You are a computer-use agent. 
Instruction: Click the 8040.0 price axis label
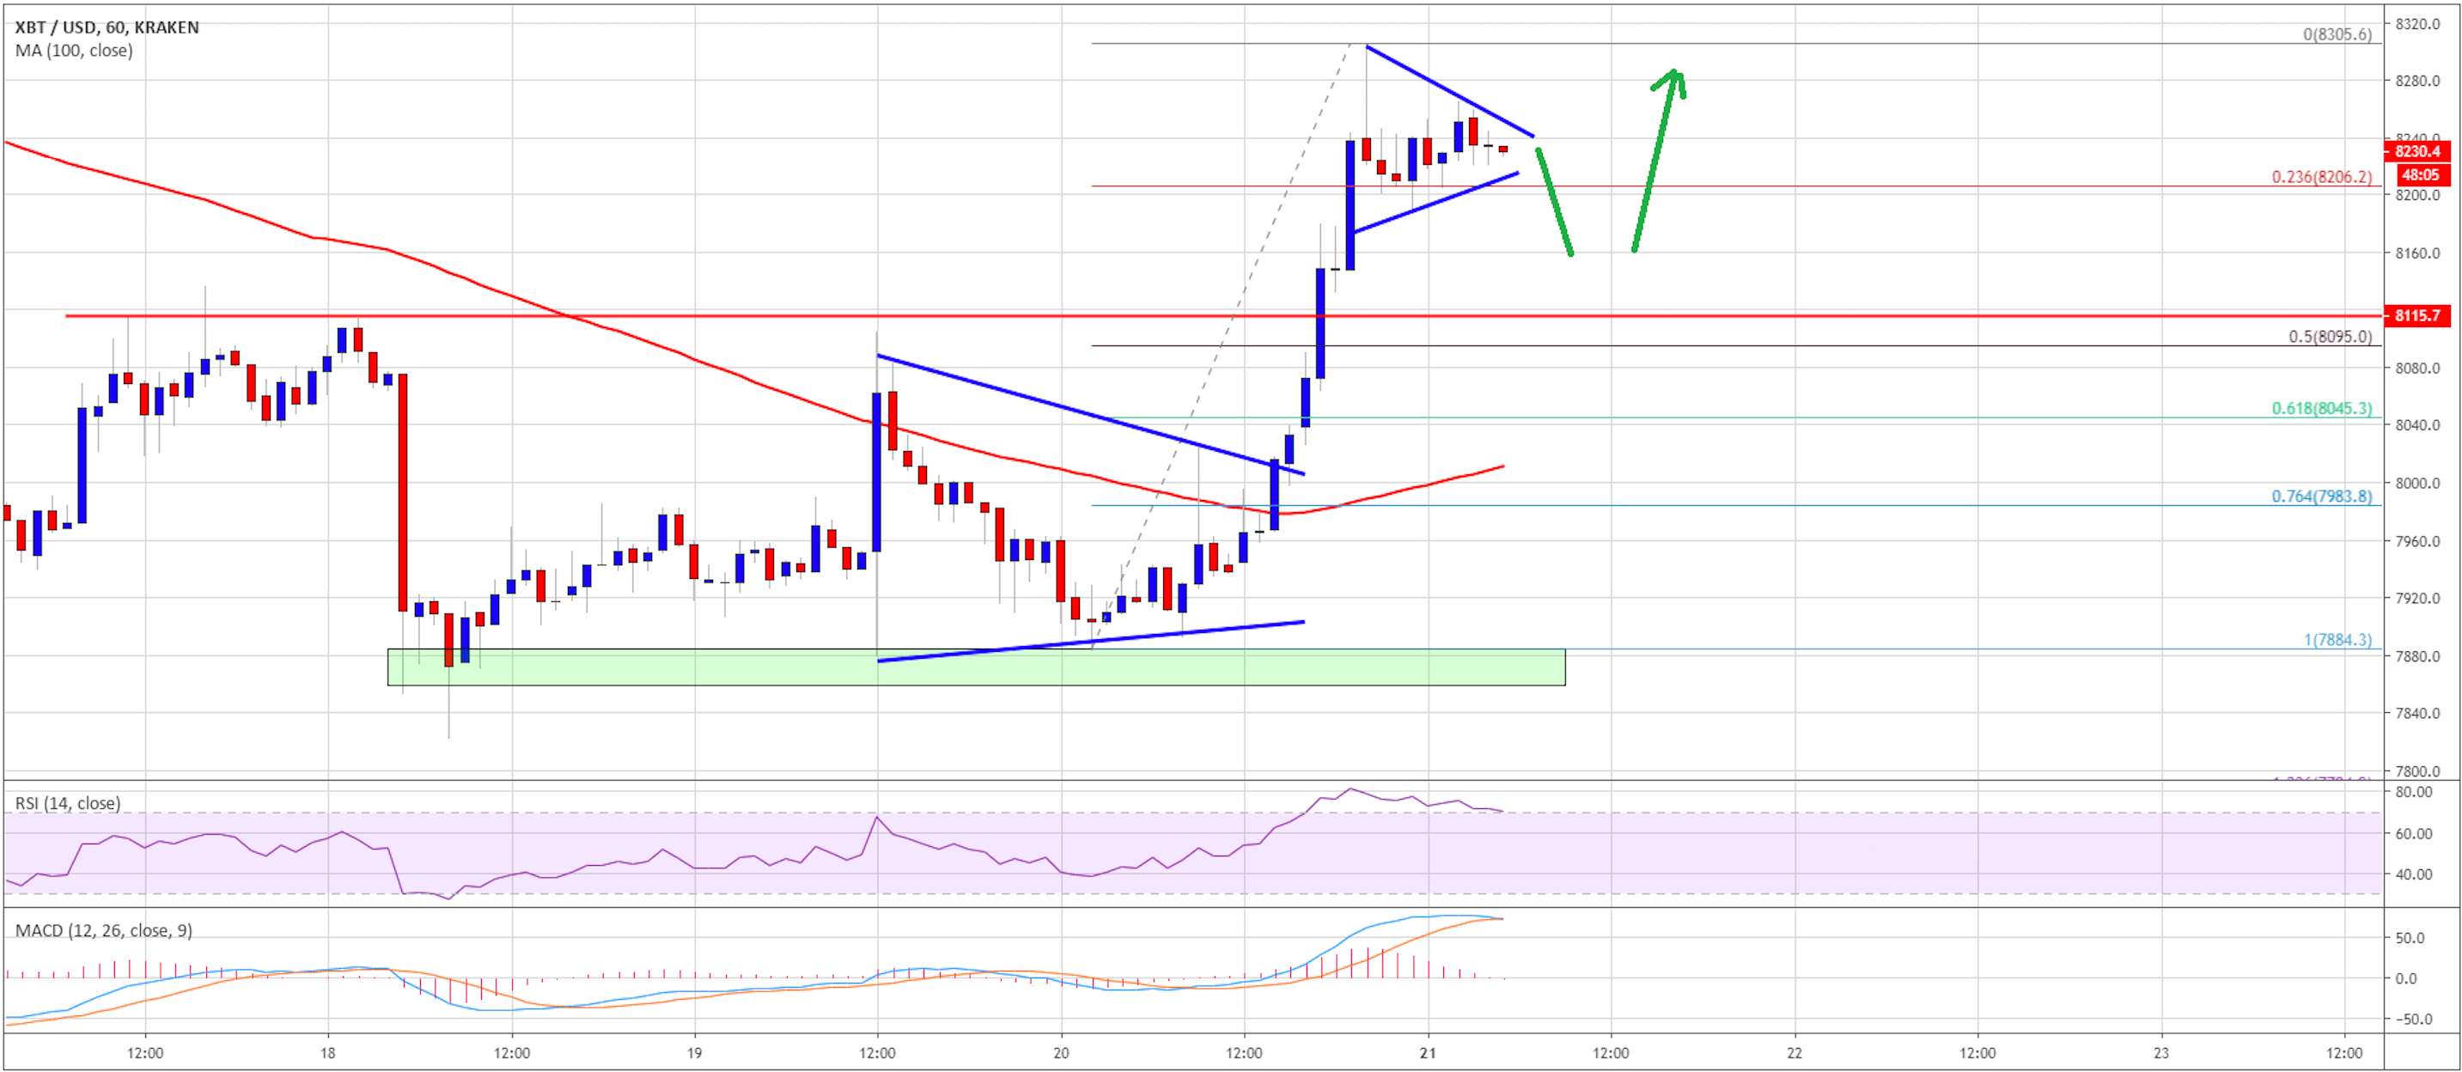(x=2418, y=425)
